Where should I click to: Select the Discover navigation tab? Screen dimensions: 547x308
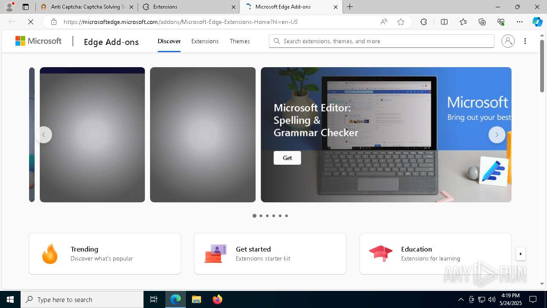pos(169,41)
